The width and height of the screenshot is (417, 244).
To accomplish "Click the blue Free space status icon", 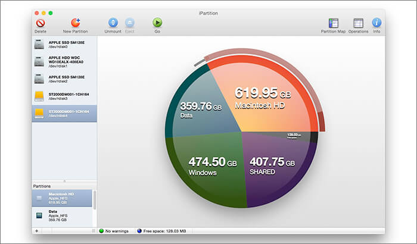I will 139,231.
